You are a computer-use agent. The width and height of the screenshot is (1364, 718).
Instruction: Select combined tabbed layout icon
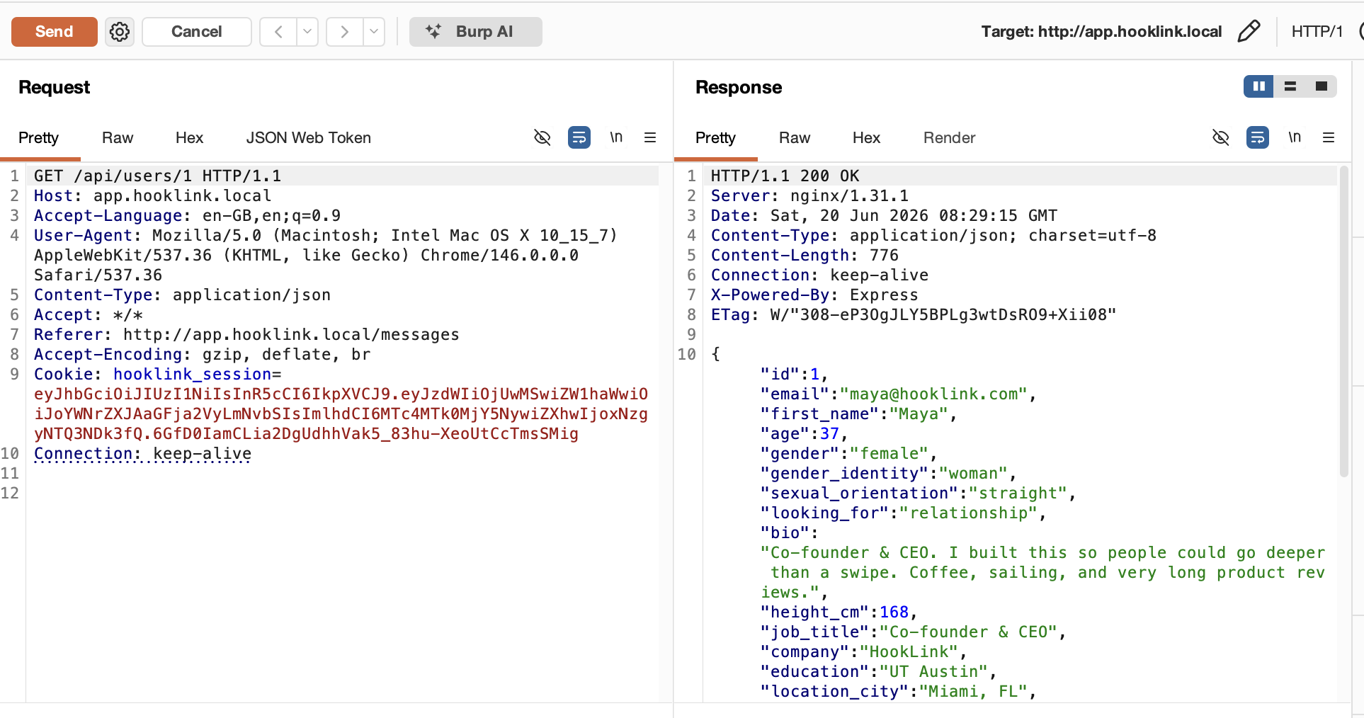pyautogui.click(x=1322, y=86)
